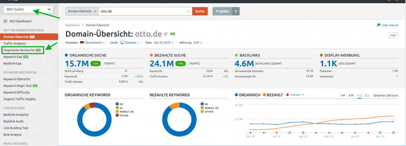Open the User manual graduation cap icon

(379, 25)
